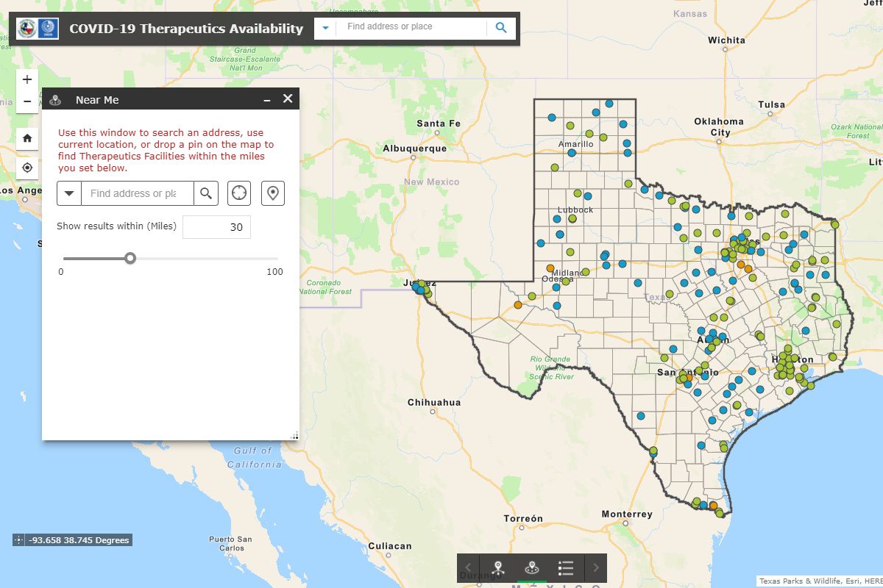Screen dimensions: 883x588
Task: Click next arrow in widget bar
Action: tap(596, 567)
